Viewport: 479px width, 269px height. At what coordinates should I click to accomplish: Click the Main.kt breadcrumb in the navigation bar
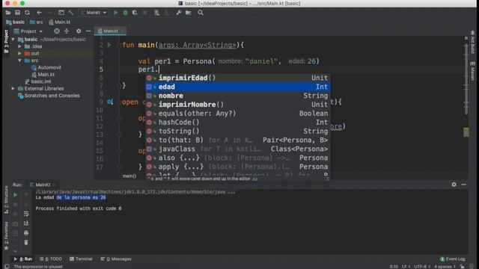[60, 22]
